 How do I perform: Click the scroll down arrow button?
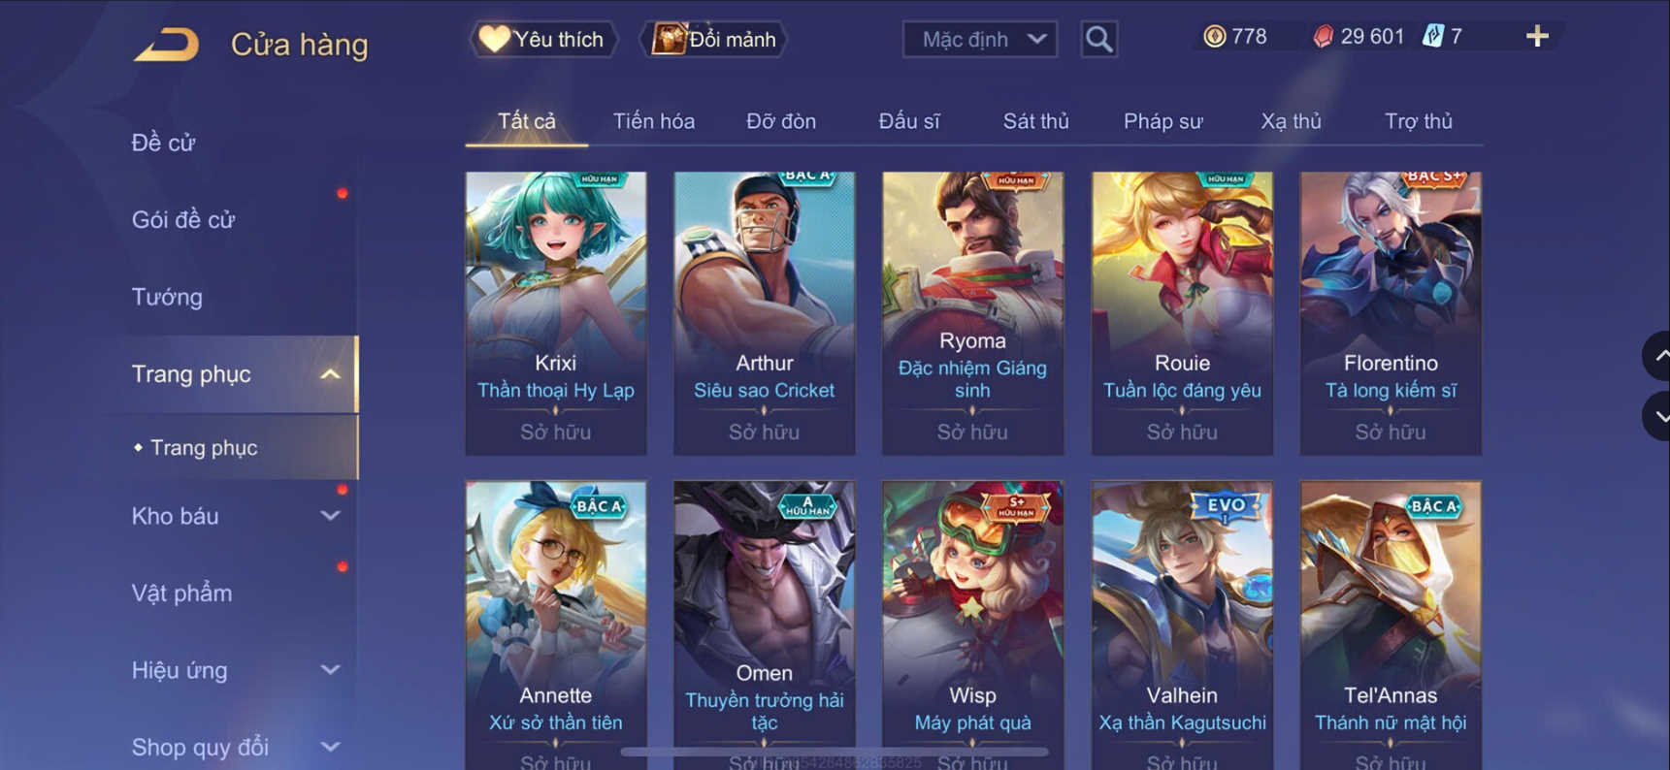pos(1657,416)
